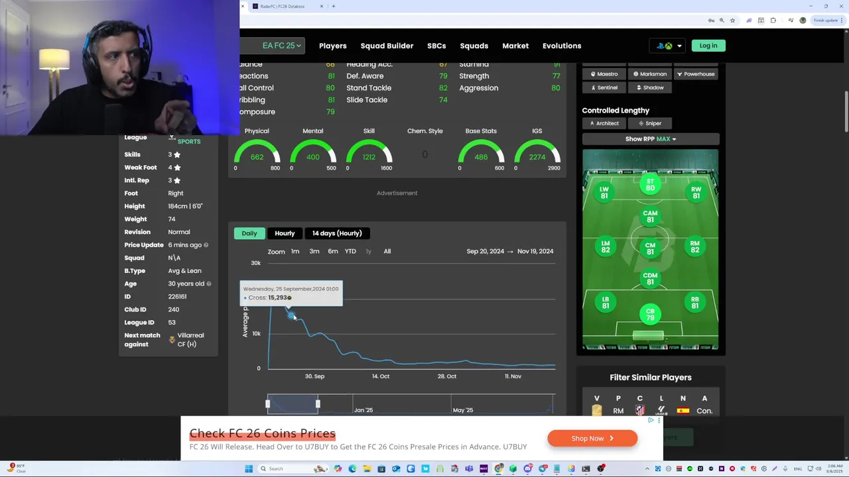This screenshot has height=477, width=849.
Task: Select the Powerhouse chemistry style
Action: pos(696,74)
